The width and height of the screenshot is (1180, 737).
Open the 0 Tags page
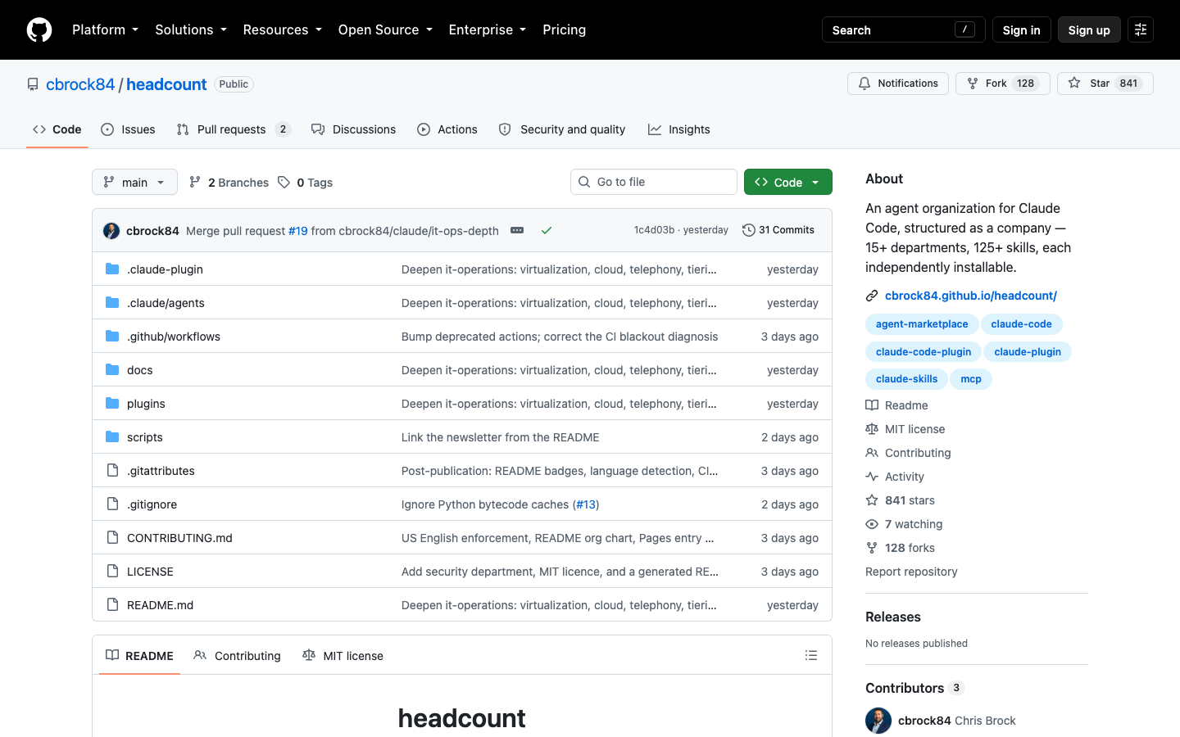305,183
